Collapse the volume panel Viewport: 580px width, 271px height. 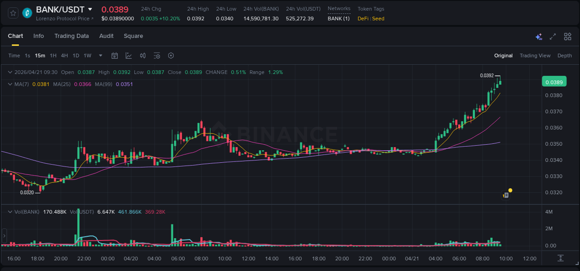[10, 211]
